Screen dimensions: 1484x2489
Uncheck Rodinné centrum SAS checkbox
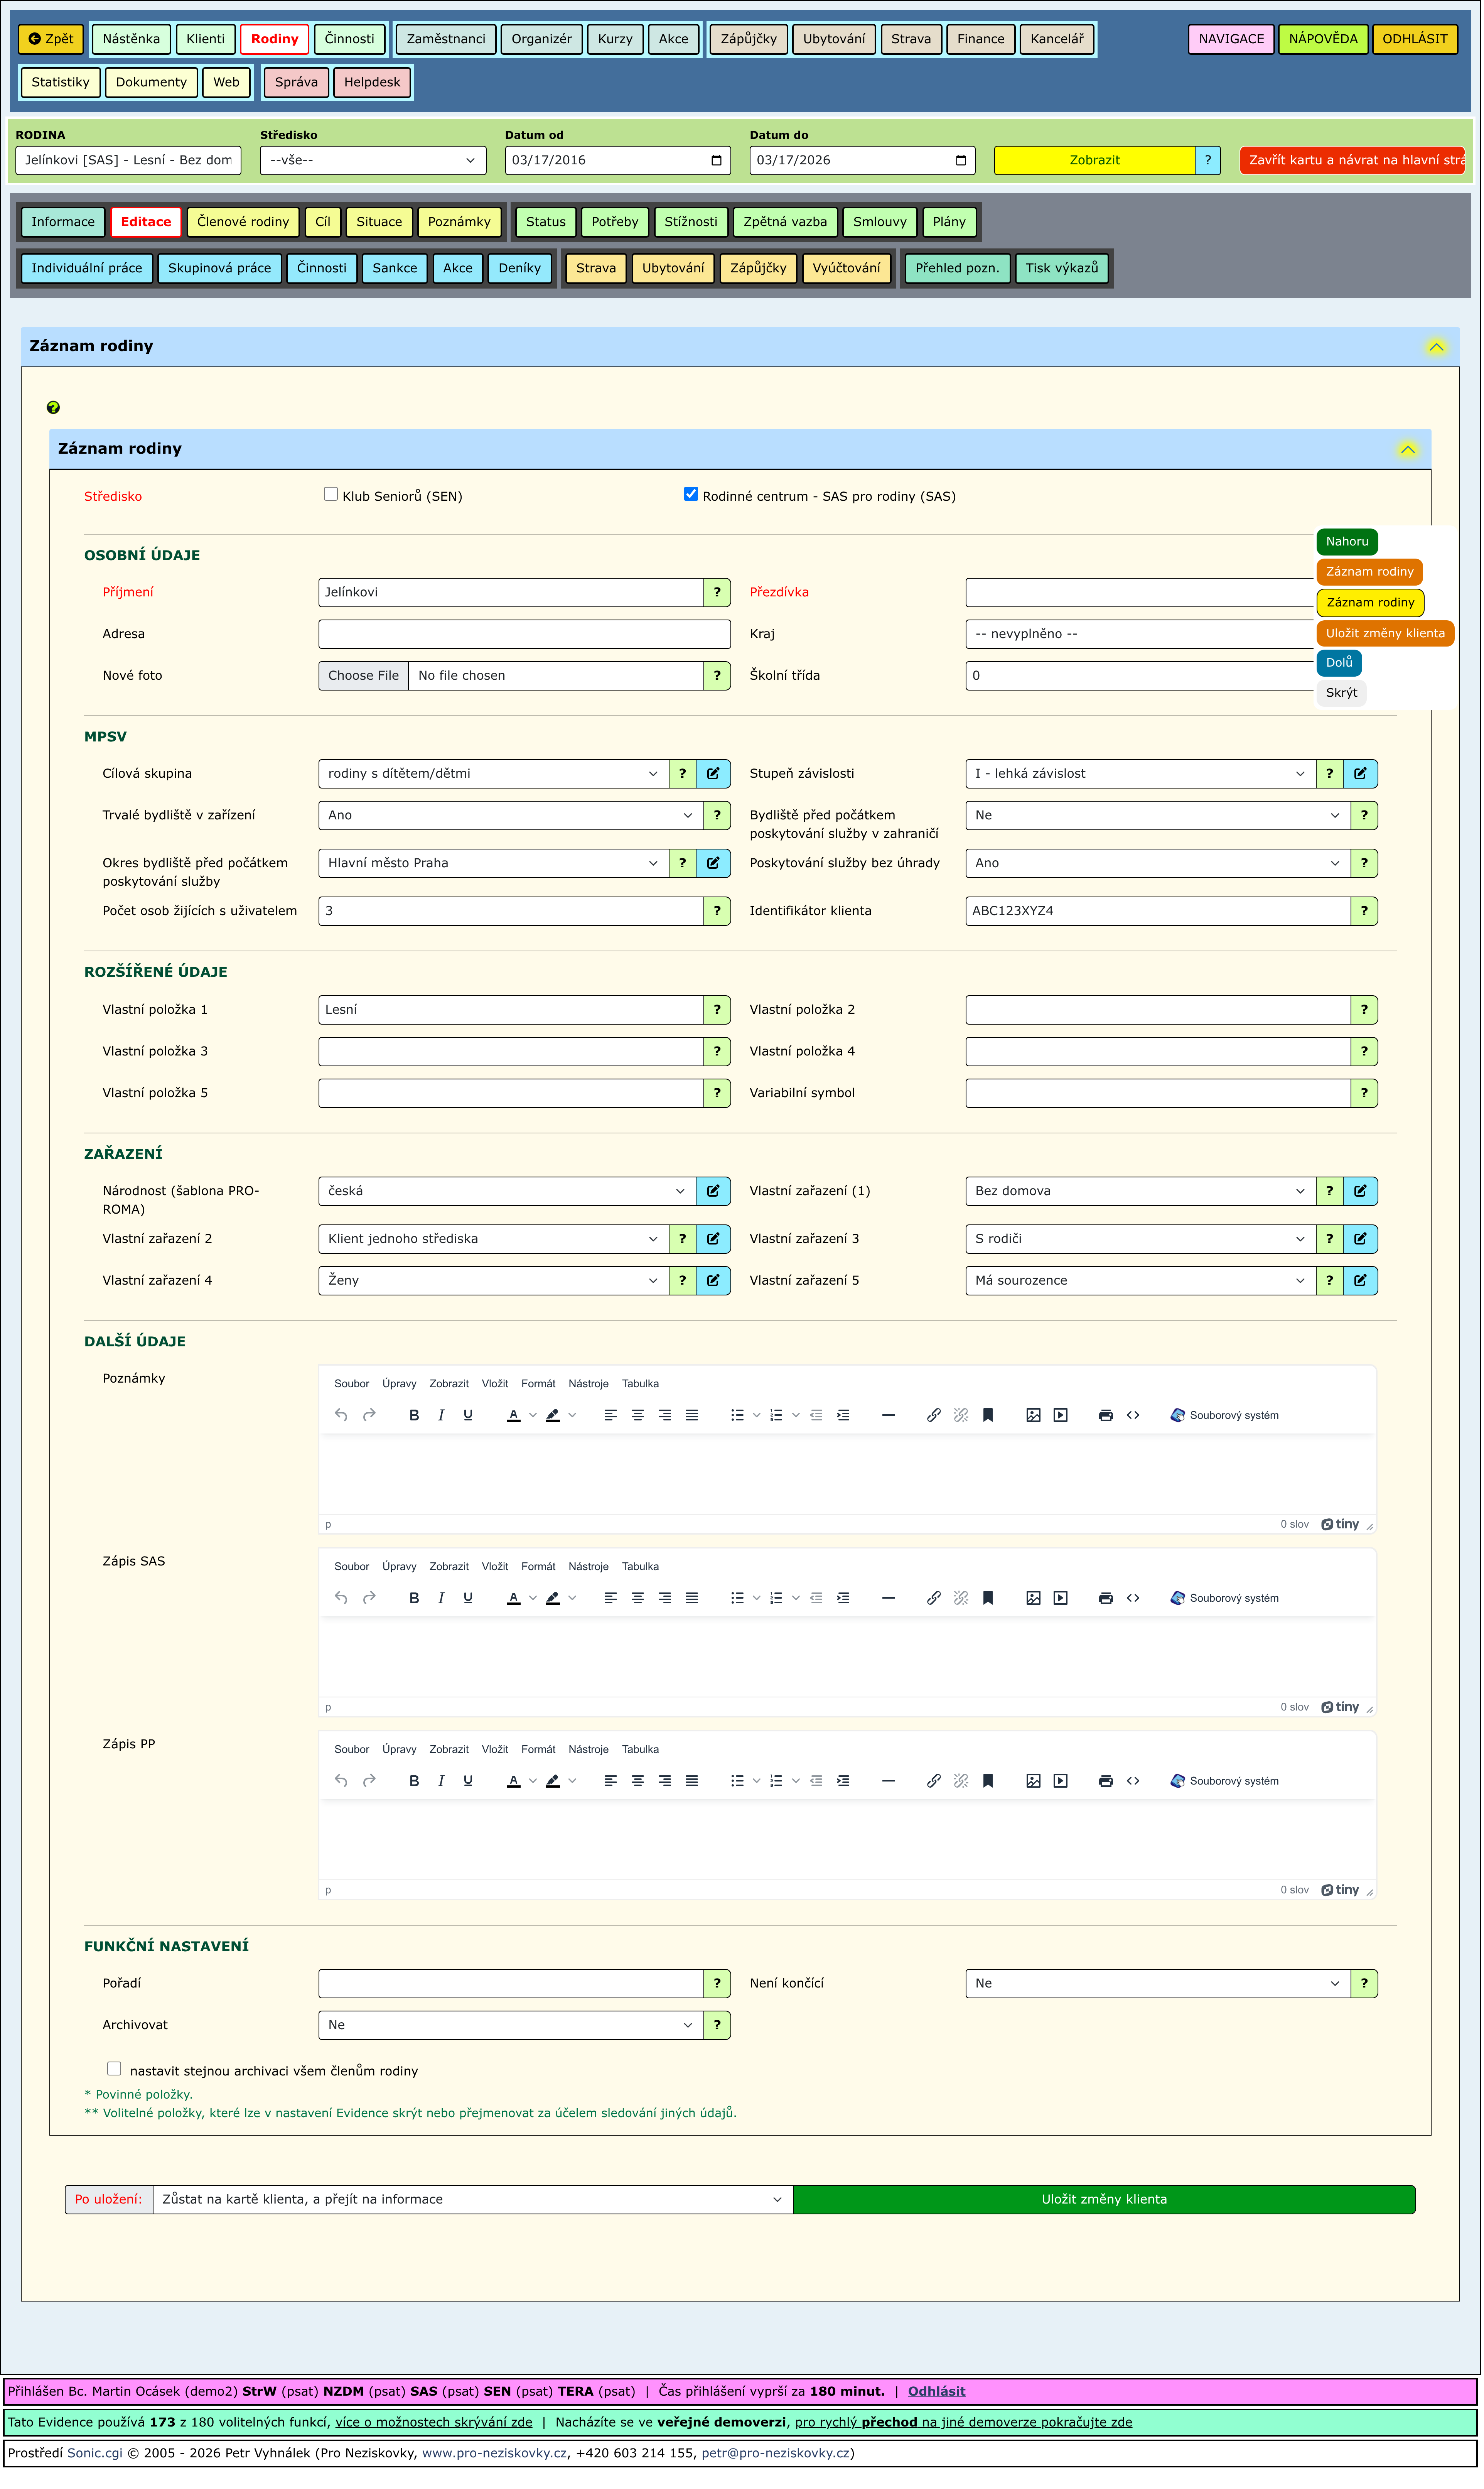(x=692, y=495)
